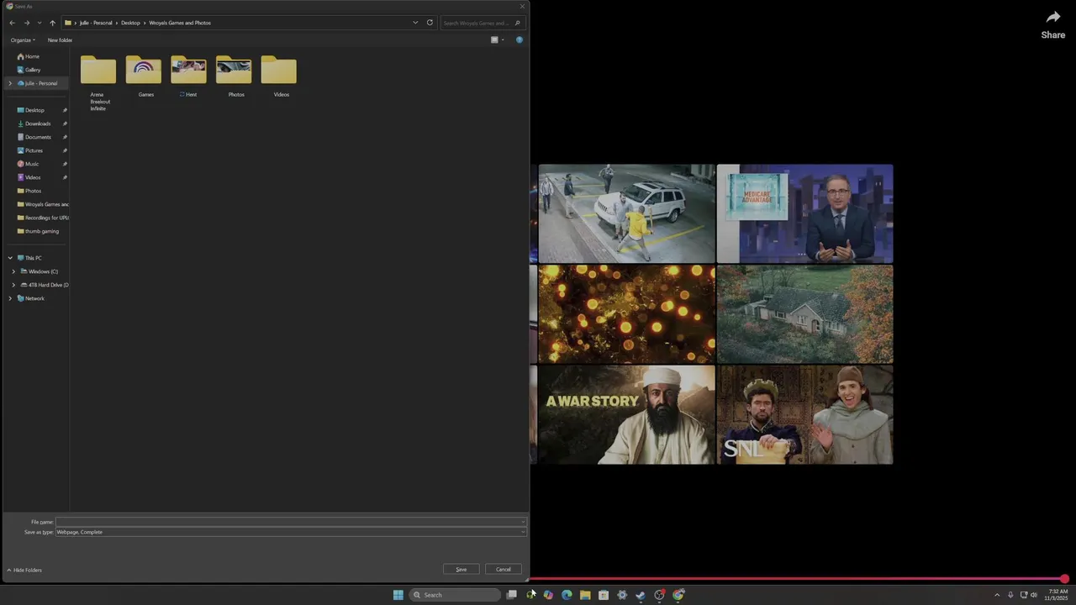Click the video progress bar scrubber
Image resolution: width=1076 pixels, height=605 pixels.
coord(1064,579)
